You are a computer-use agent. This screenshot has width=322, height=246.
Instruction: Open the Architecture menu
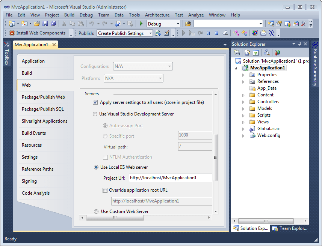click(157, 15)
